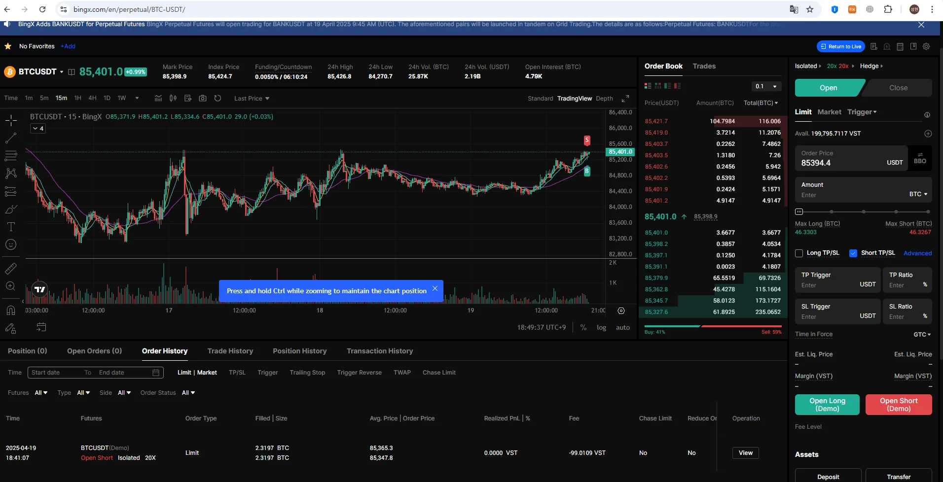Click Open Long (Demo) button
The image size is (943, 482).
[827, 405]
